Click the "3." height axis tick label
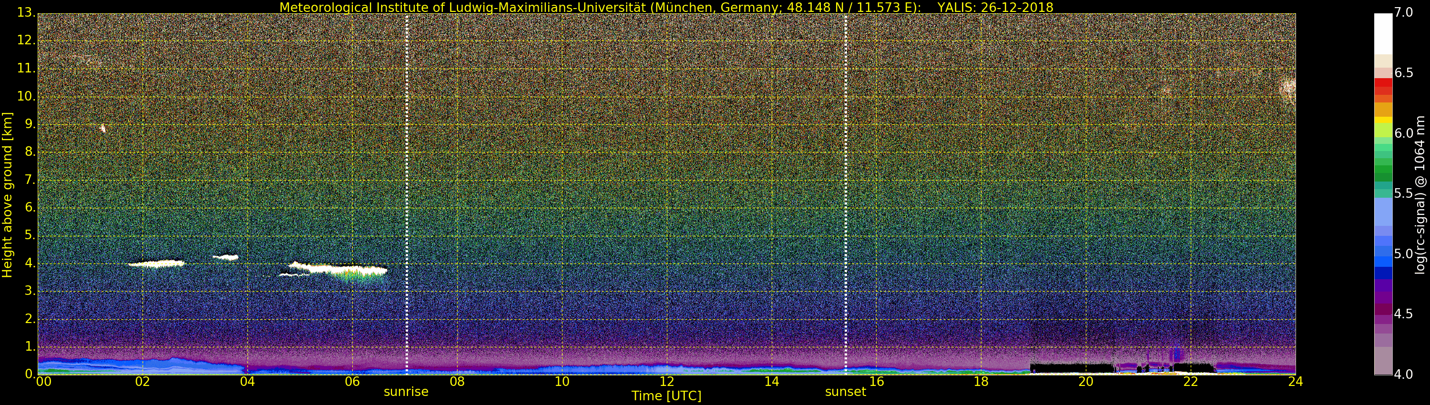This screenshot has height=405, width=1430. coord(30,291)
